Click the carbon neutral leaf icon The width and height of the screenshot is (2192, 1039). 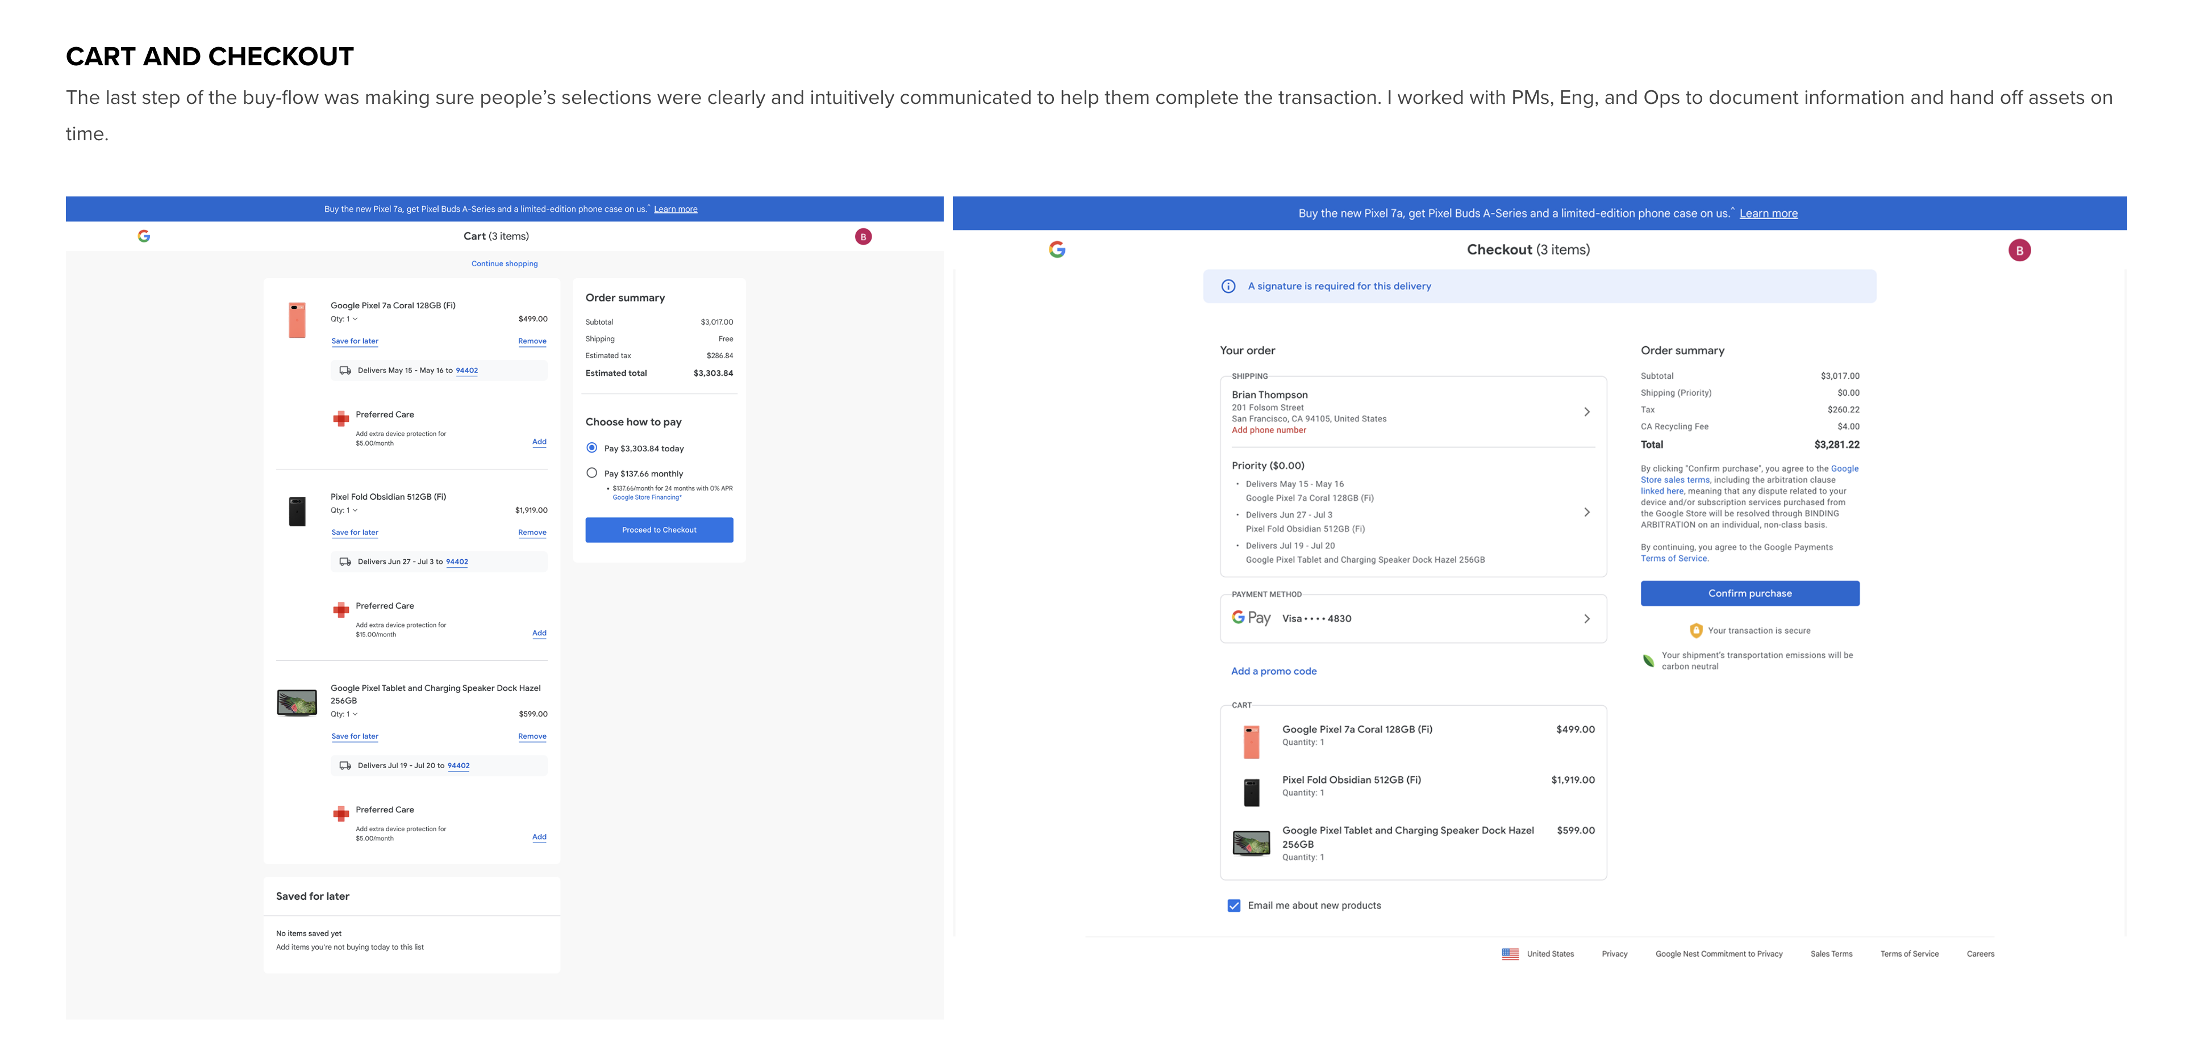point(1648,661)
